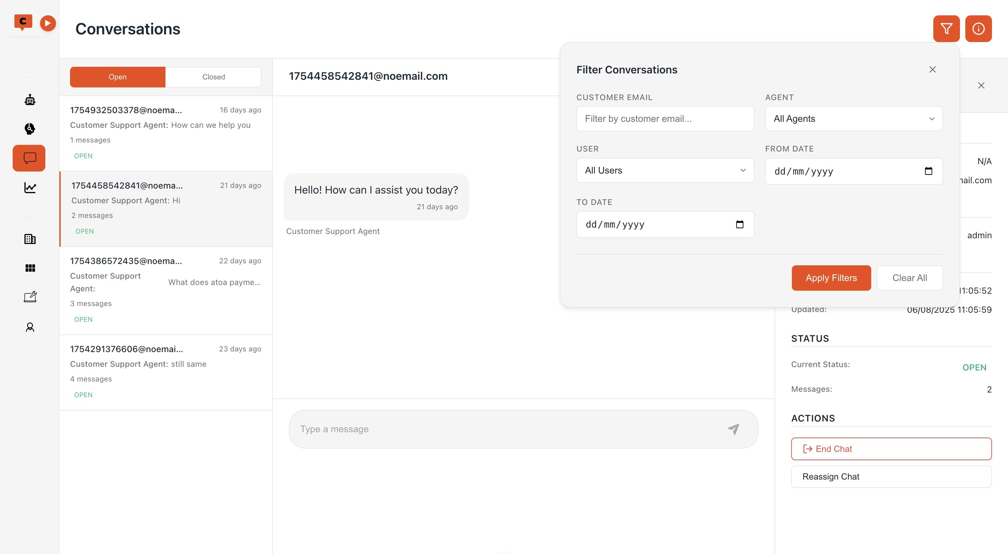Open the info icon in the top-right corner
The width and height of the screenshot is (1008, 554).
click(979, 29)
